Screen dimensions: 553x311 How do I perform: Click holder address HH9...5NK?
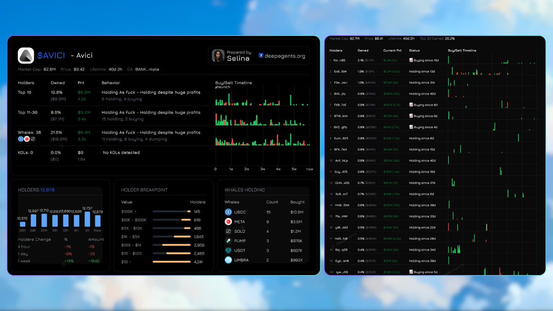coord(341,205)
